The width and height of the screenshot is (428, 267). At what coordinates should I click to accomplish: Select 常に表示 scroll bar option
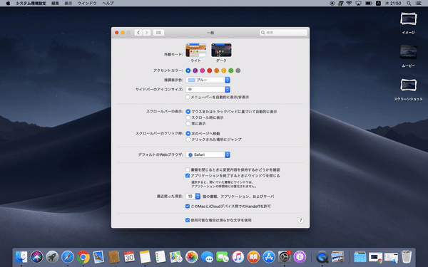188,123
